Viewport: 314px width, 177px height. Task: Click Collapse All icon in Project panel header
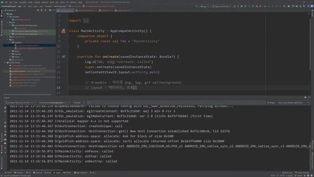tap(46, 10)
